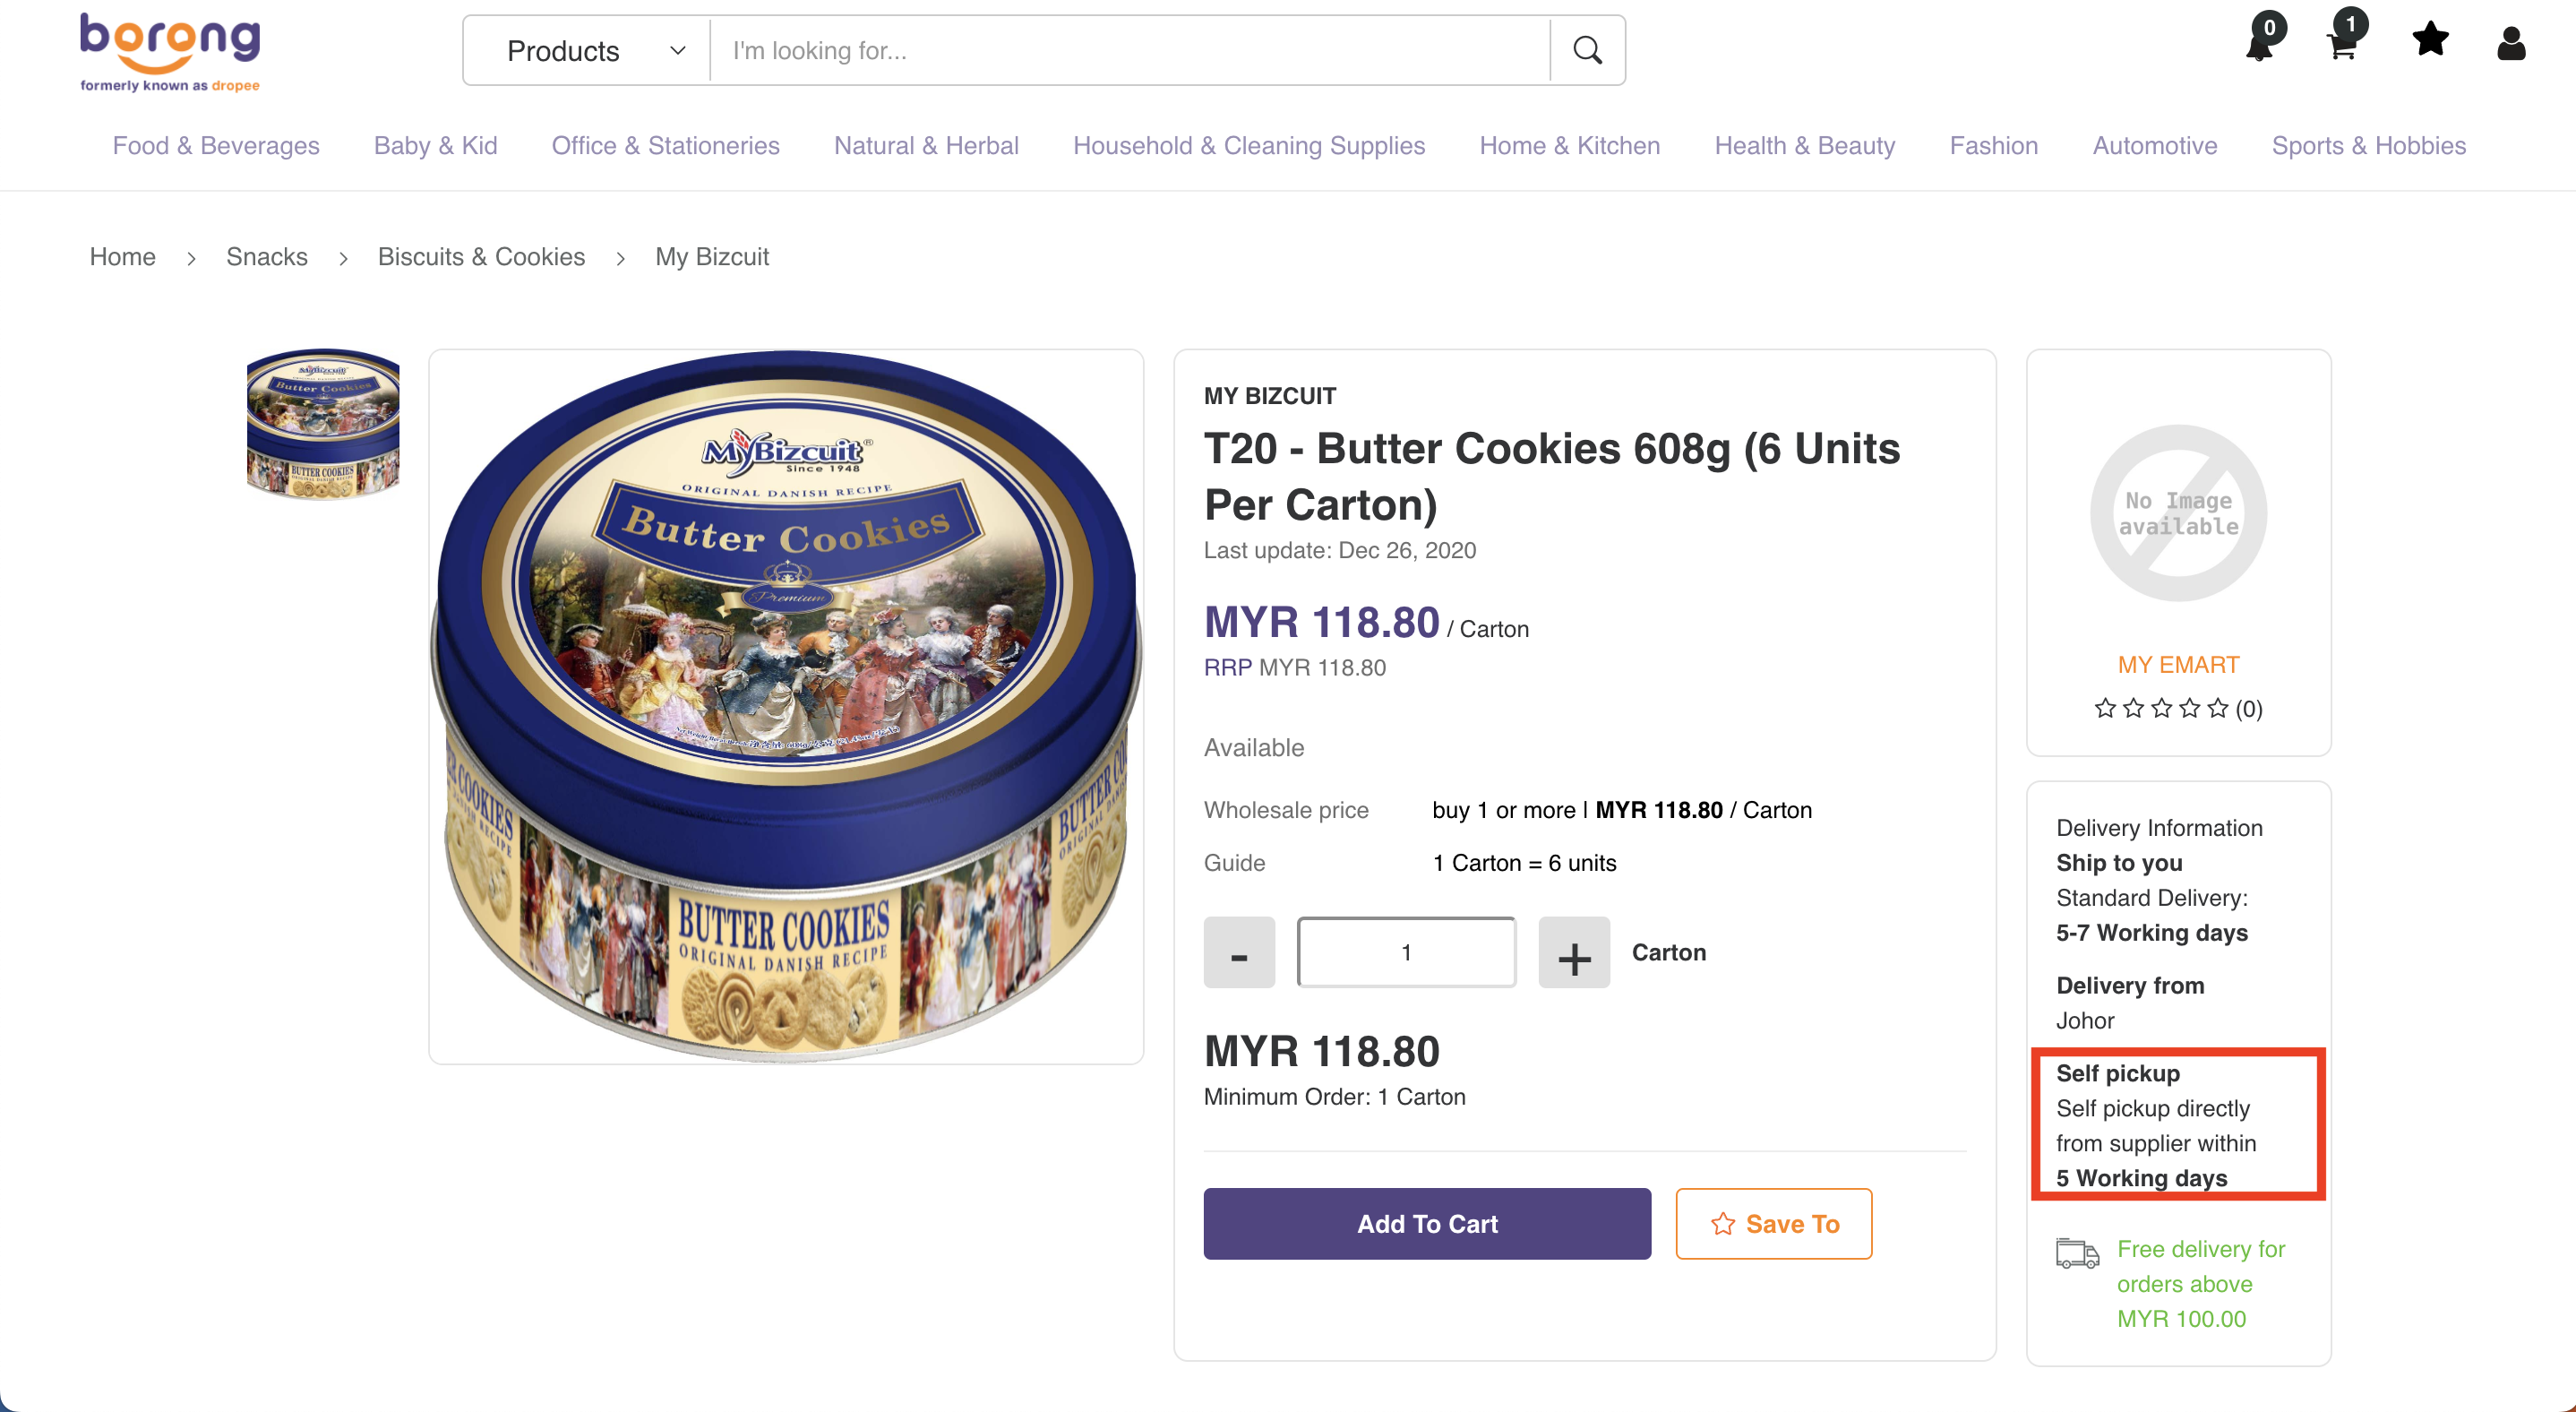Click the Save To button
Image resolution: width=2576 pixels, height=1412 pixels.
tap(1773, 1224)
